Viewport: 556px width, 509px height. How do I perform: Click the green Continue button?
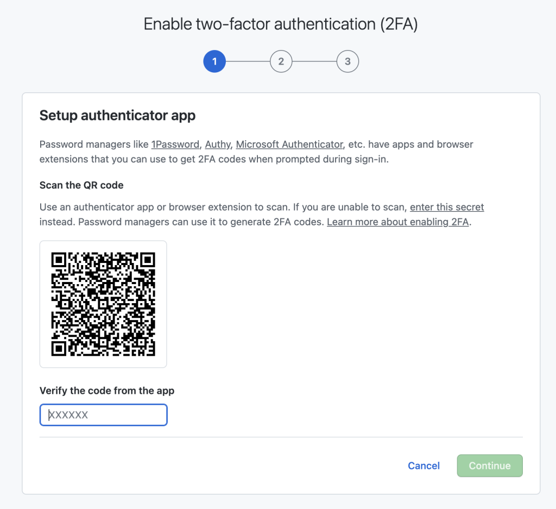pos(490,466)
